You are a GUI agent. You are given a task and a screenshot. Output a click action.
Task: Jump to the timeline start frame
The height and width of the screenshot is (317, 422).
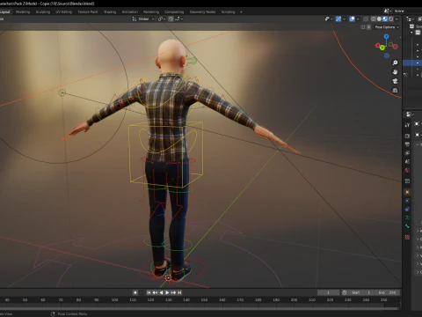pos(149,292)
